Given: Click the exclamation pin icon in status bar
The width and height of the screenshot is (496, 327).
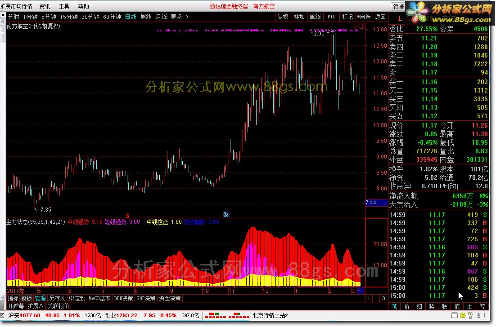Looking at the screenshot, I should [x=485, y=315].
